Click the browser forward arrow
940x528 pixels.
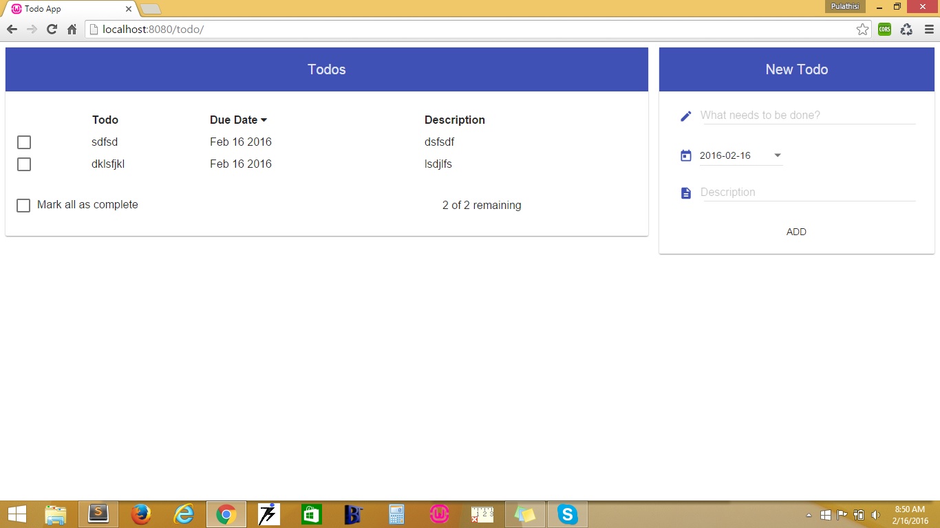pyautogui.click(x=32, y=29)
